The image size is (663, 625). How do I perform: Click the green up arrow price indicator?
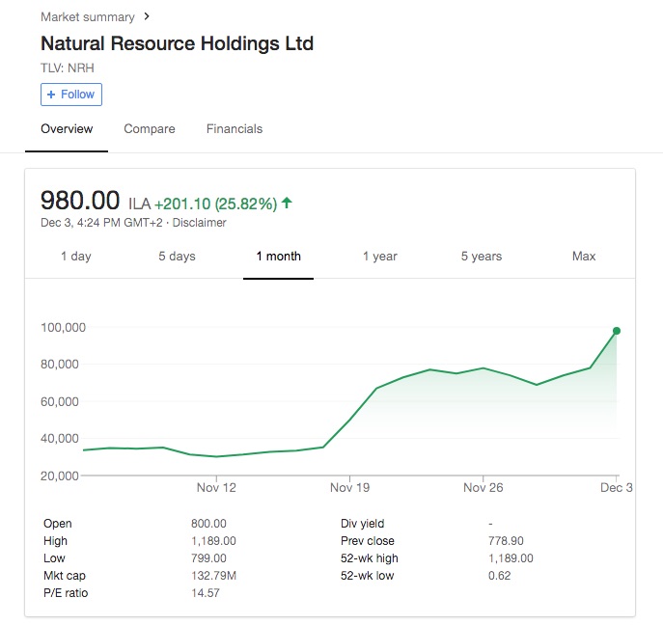pos(287,203)
